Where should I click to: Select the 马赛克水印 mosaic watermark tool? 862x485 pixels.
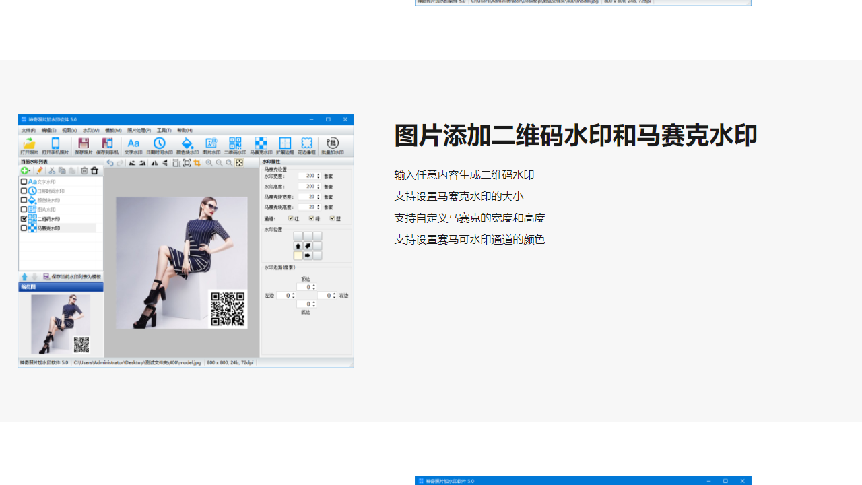(x=263, y=144)
